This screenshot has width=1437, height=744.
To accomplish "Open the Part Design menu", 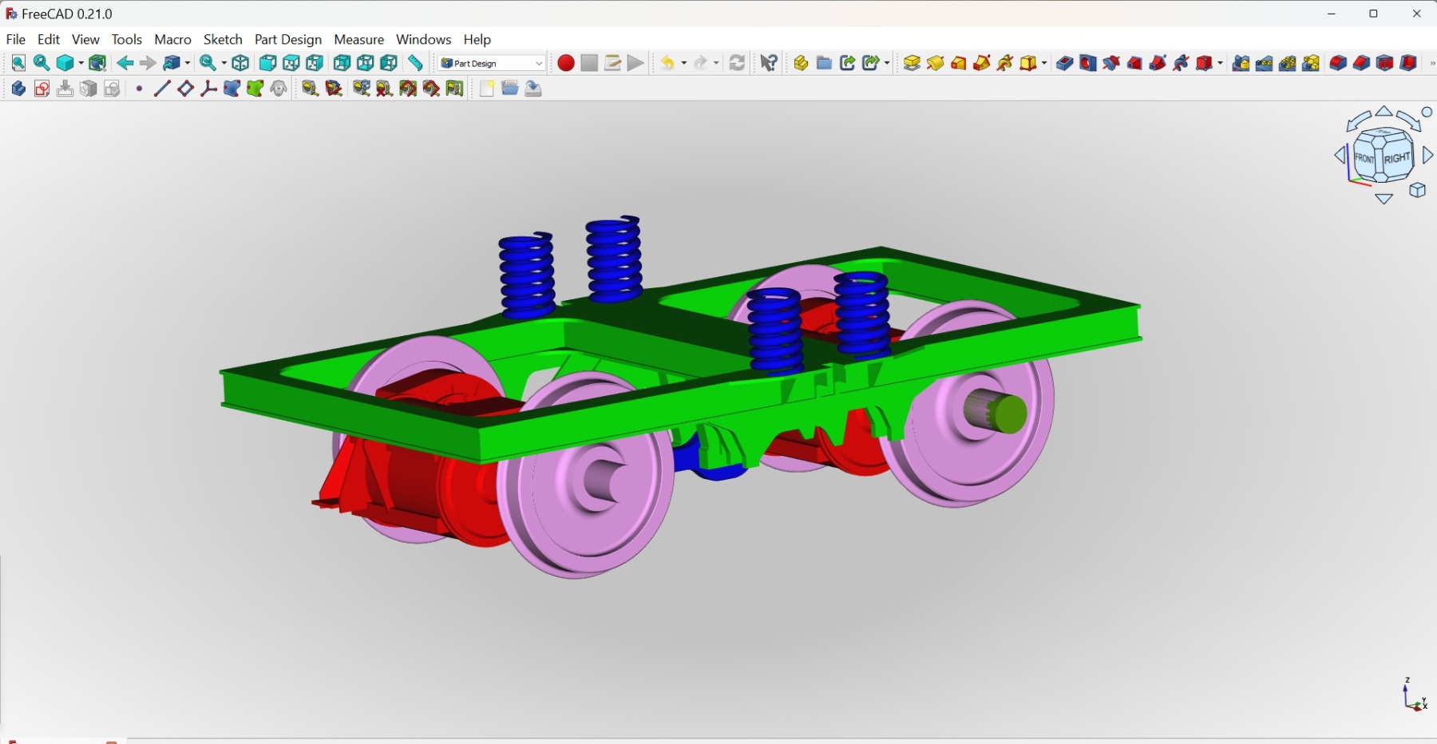I will pyautogui.click(x=288, y=39).
